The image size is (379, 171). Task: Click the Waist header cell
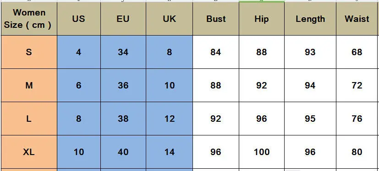pos(358,19)
